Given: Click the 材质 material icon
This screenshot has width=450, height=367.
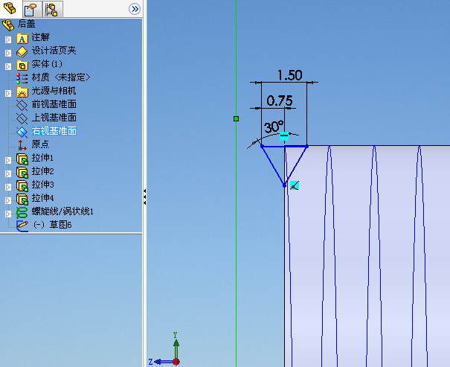Looking at the screenshot, I should click(x=22, y=78).
